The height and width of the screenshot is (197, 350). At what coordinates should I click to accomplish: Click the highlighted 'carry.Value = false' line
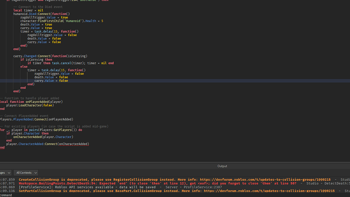(x=51, y=81)
